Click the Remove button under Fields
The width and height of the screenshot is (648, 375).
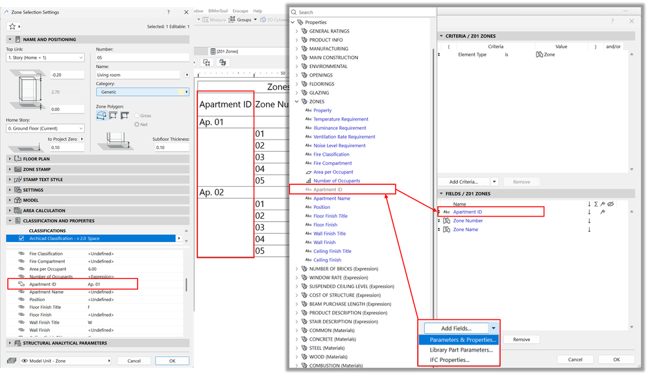[522, 339]
